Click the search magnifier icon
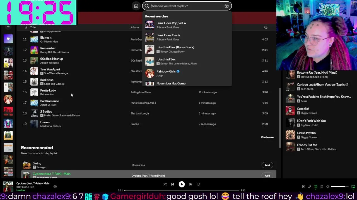 (x=147, y=6)
